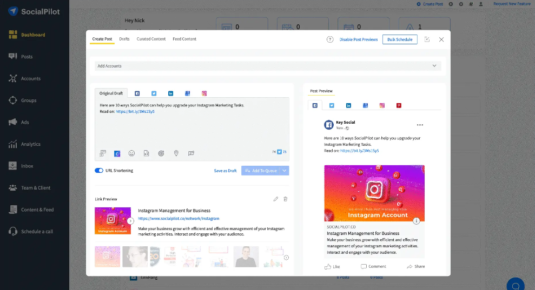
Task: Edit the link preview with pencil icon
Action: click(276, 199)
